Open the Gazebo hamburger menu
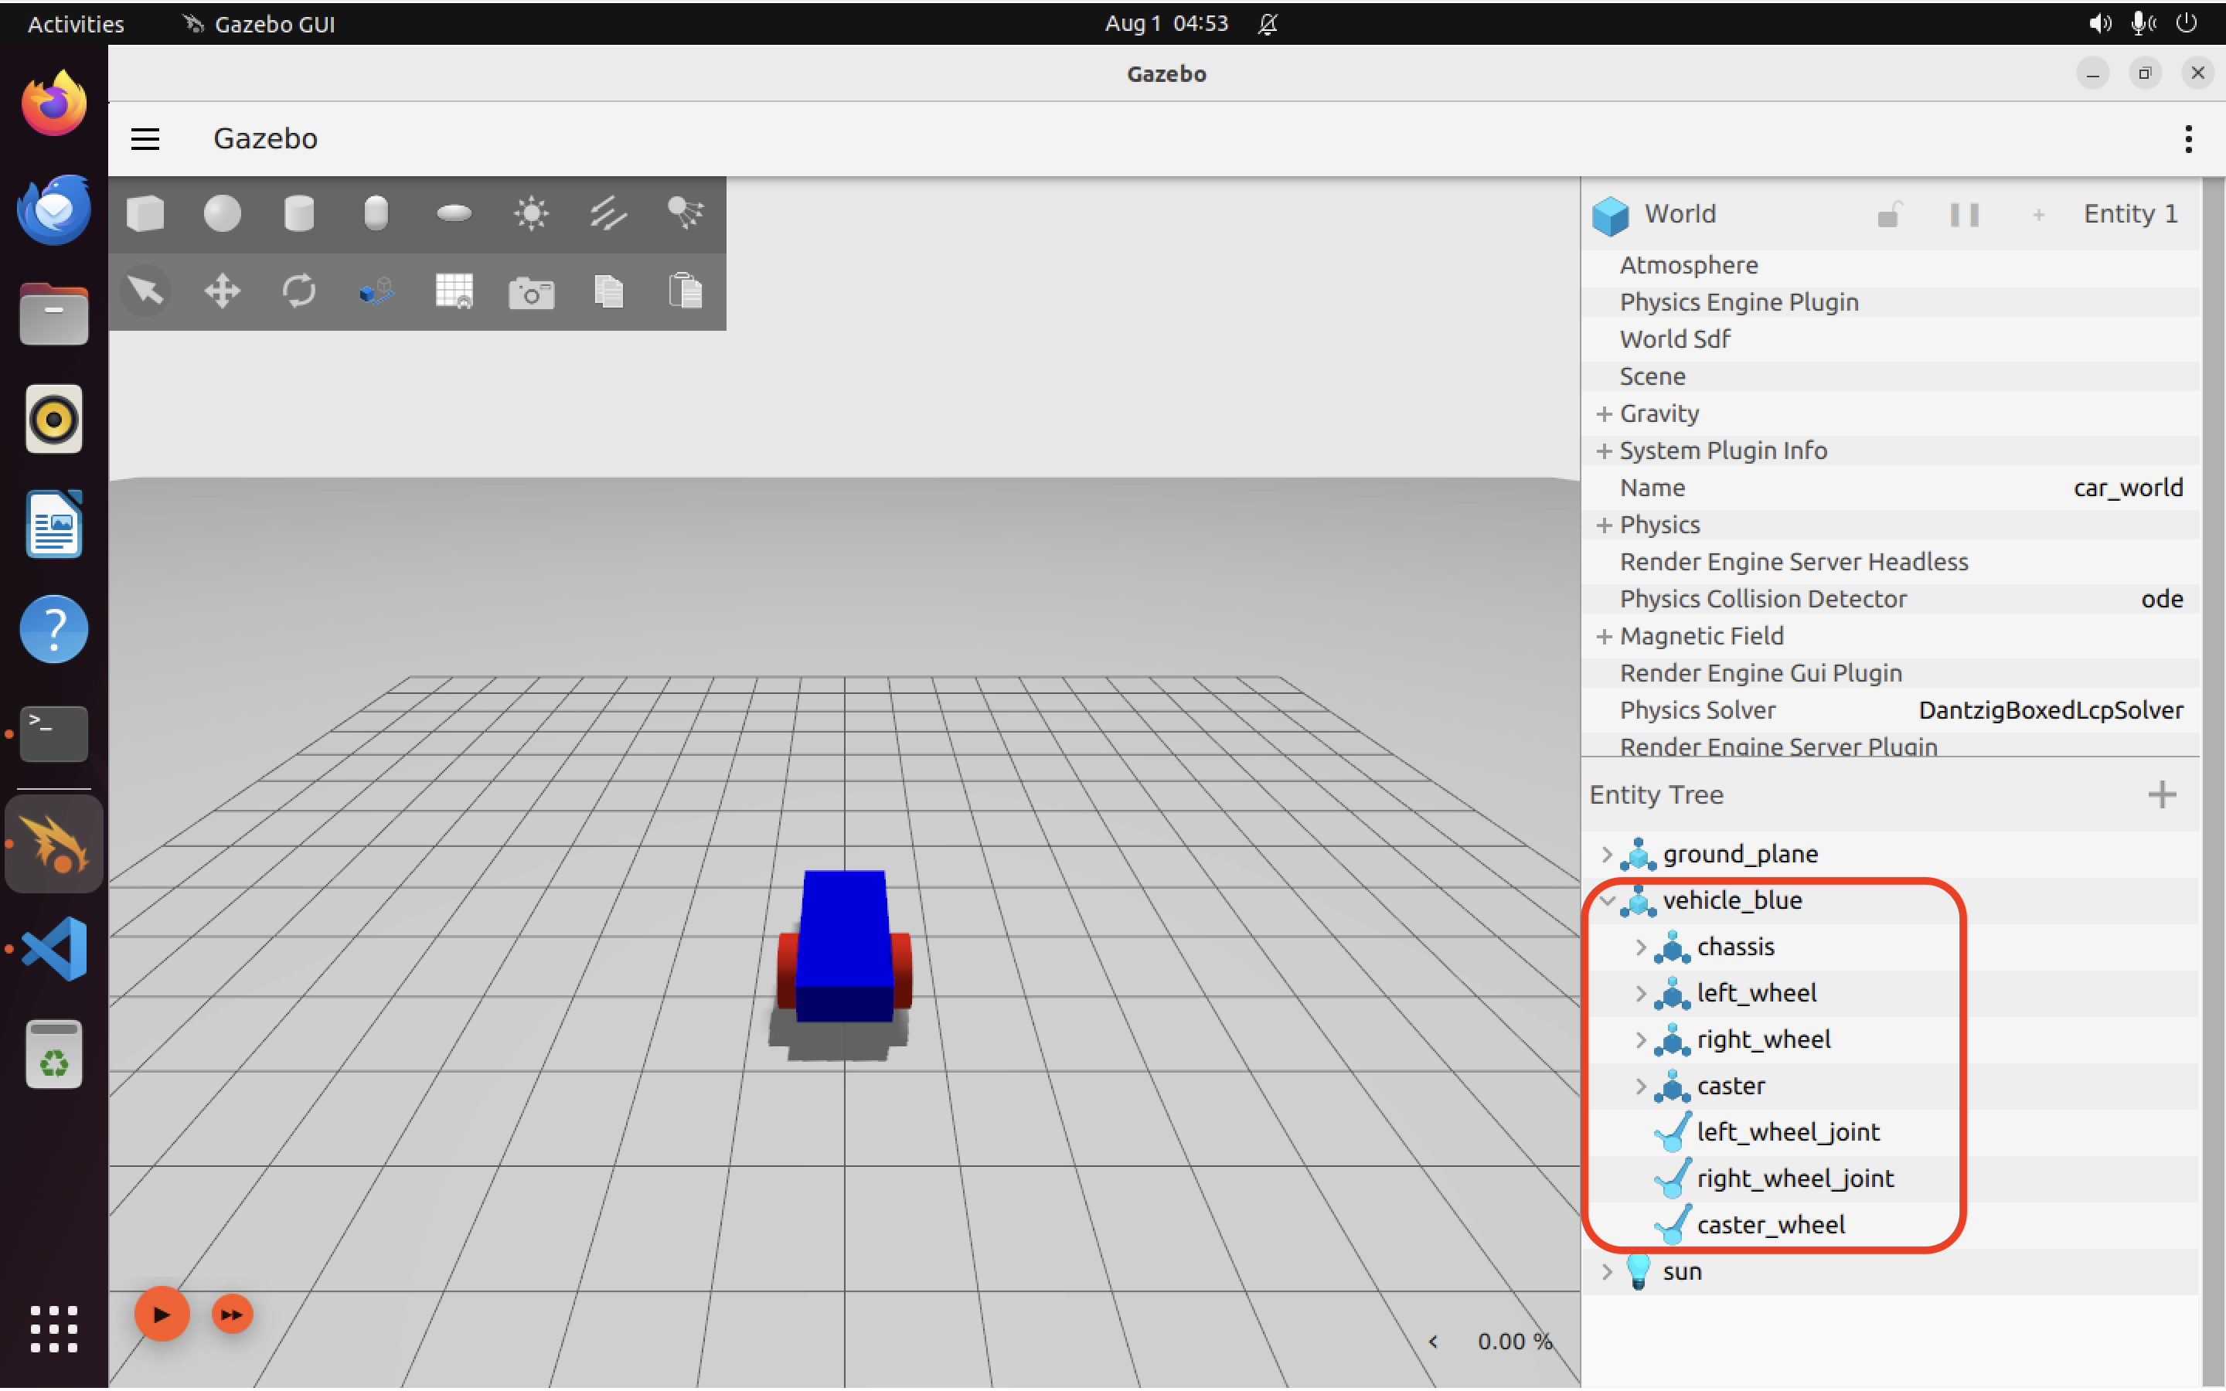Viewport: 2226px width, 1391px height. [x=145, y=138]
